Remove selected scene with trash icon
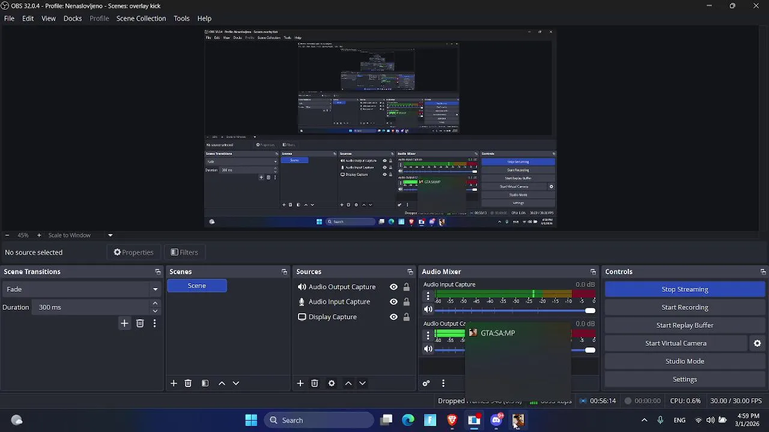The height and width of the screenshot is (432, 769). [x=188, y=383]
